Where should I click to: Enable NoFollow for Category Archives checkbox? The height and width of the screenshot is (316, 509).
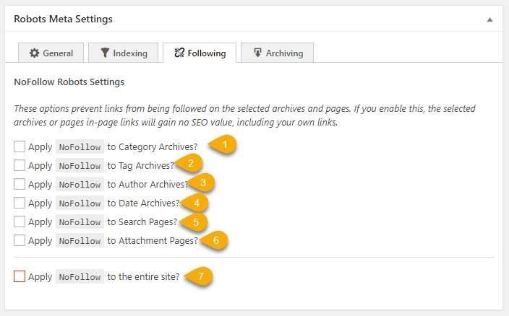20,146
